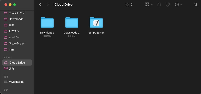Close the Finder window with red button
Image resolution: width=201 pixels, height=94 pixels.
[6, 5]
